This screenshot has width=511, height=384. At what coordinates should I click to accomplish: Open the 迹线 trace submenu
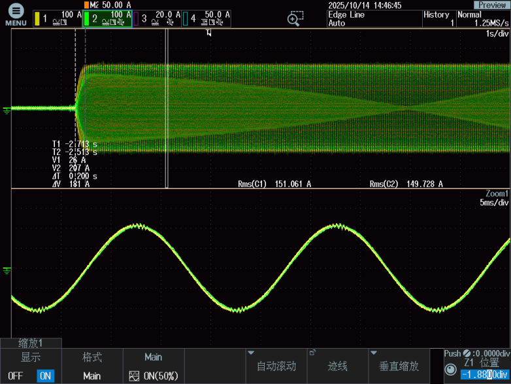coord(337,366)
